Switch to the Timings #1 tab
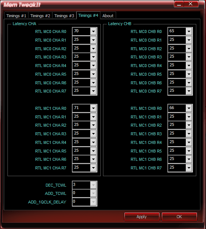 [x=16, y=16]
